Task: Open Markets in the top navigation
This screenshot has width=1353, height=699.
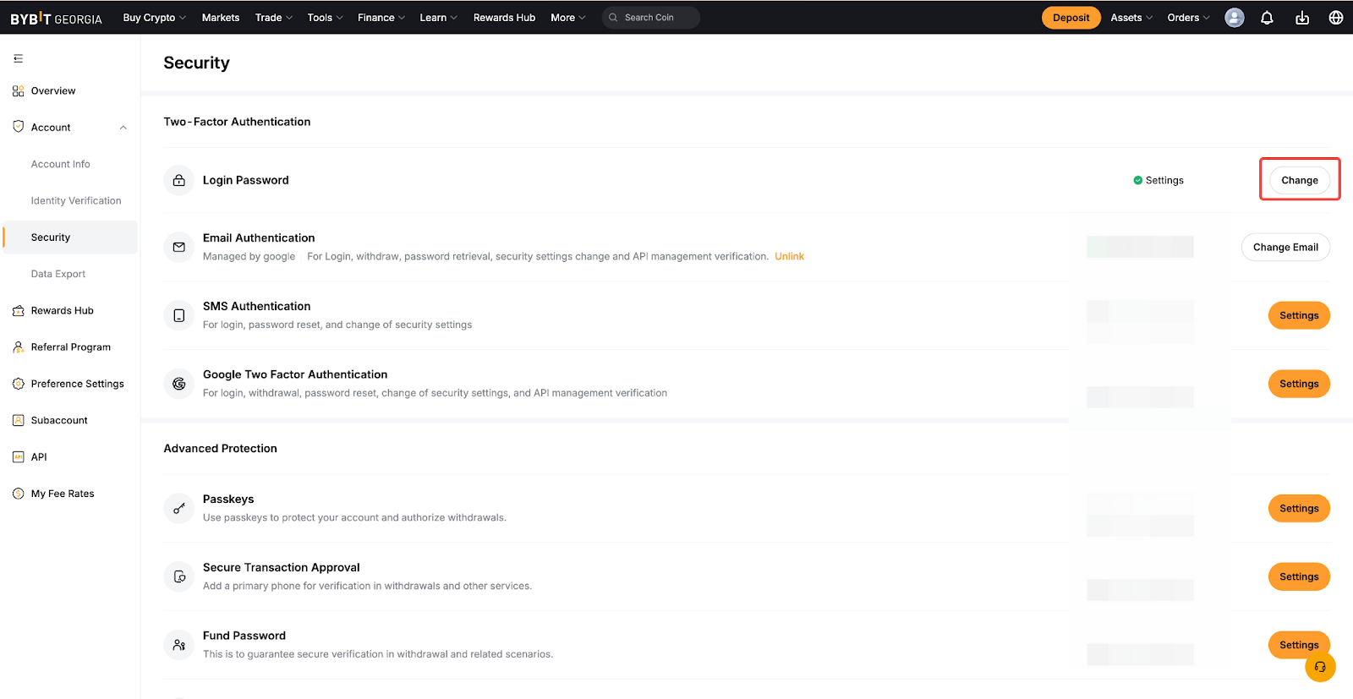Action: point(220,18)
